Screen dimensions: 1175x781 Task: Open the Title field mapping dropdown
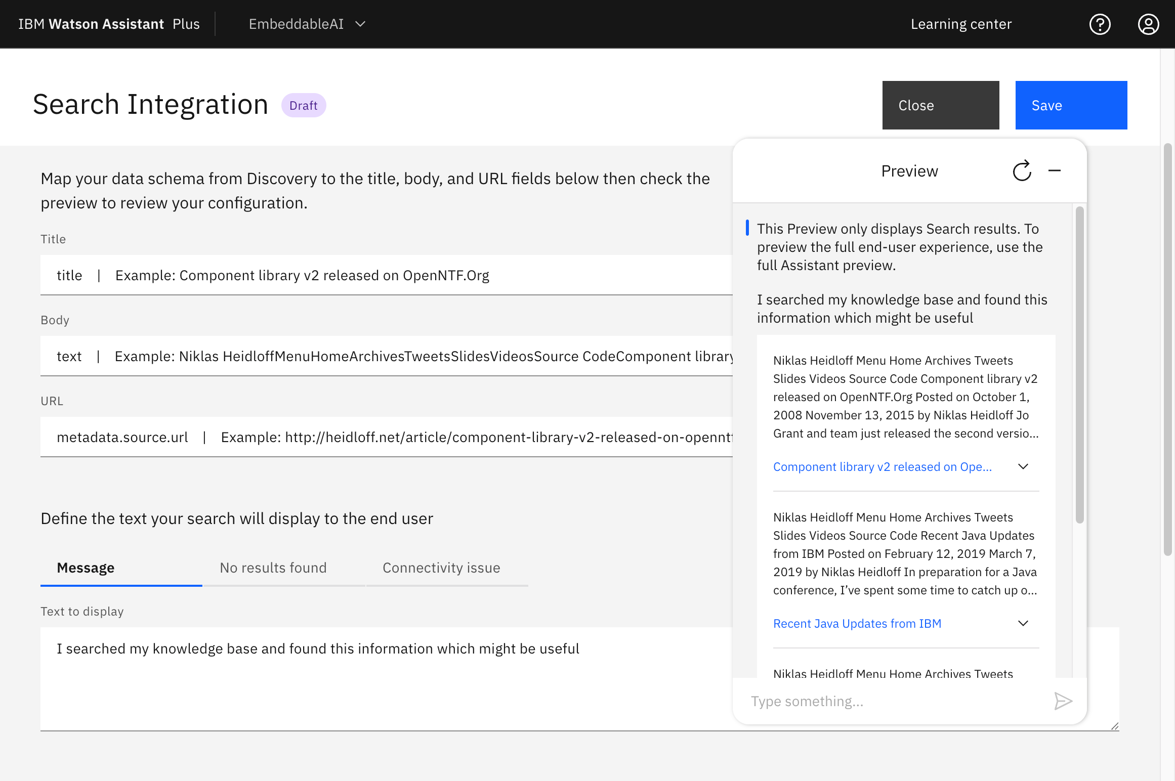pos(387,275)
